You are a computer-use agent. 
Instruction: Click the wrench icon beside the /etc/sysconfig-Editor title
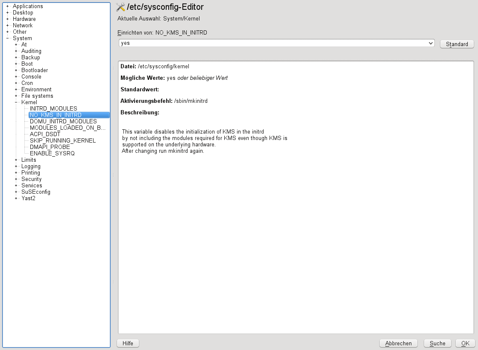tap(121, 7)
